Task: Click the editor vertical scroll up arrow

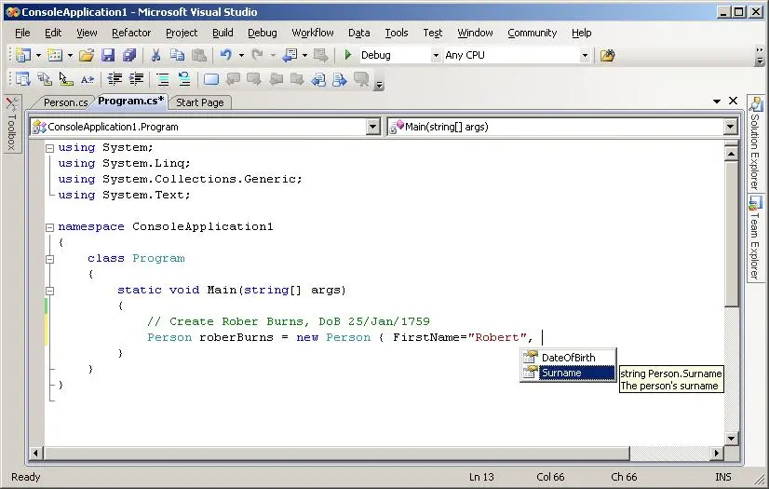Action: (731, 154)
